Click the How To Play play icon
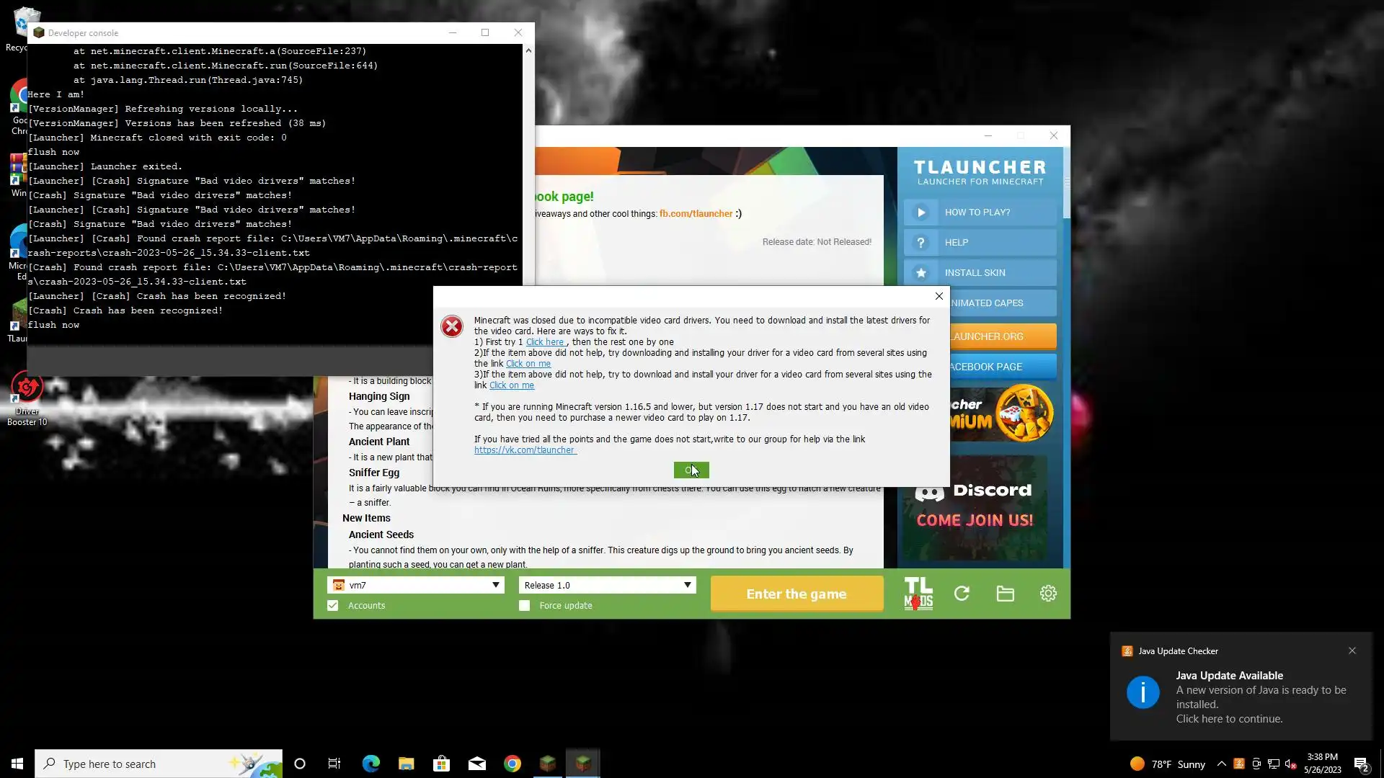Screen dimensions: 1384x778 tap(921, 213)
